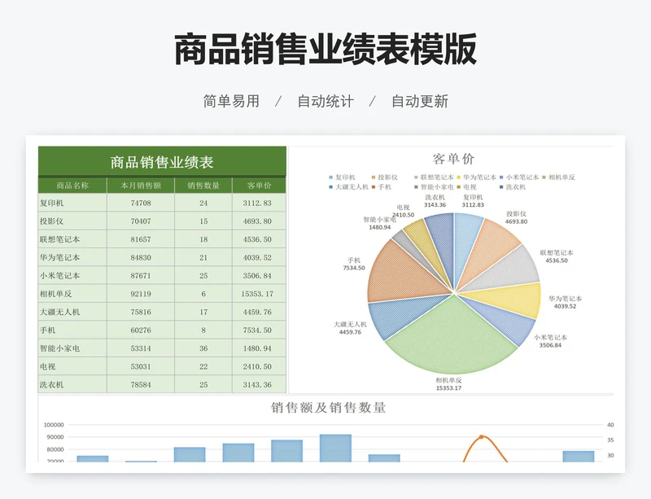Image resolution: width=651 pixels, height=499 pixels.
Task: Select sales cell 84830
Action: click(141, 257)
